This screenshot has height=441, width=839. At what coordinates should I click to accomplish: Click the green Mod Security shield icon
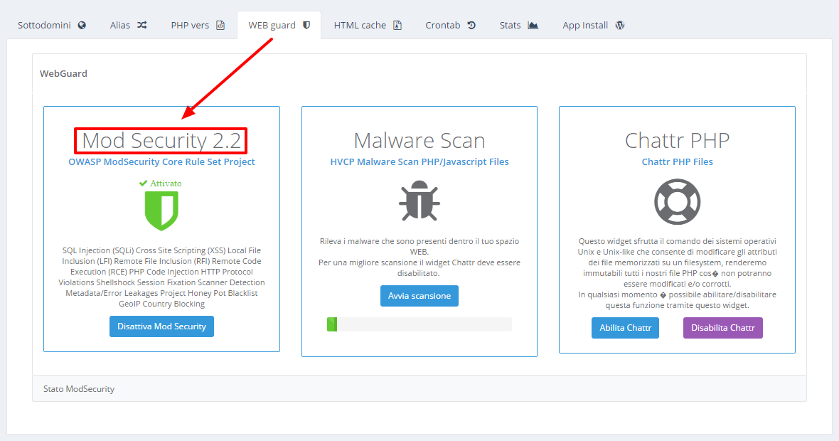click(x=161, y=211)
